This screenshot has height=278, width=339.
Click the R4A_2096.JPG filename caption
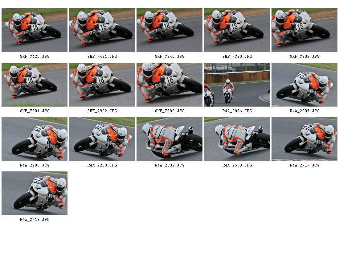[237, 111]
